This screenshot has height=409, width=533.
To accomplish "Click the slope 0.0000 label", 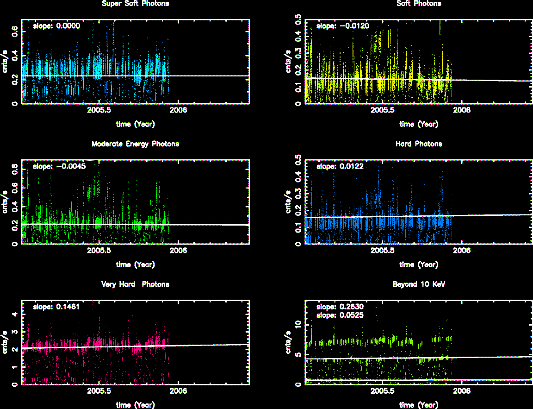I will (x=56, y=26).
